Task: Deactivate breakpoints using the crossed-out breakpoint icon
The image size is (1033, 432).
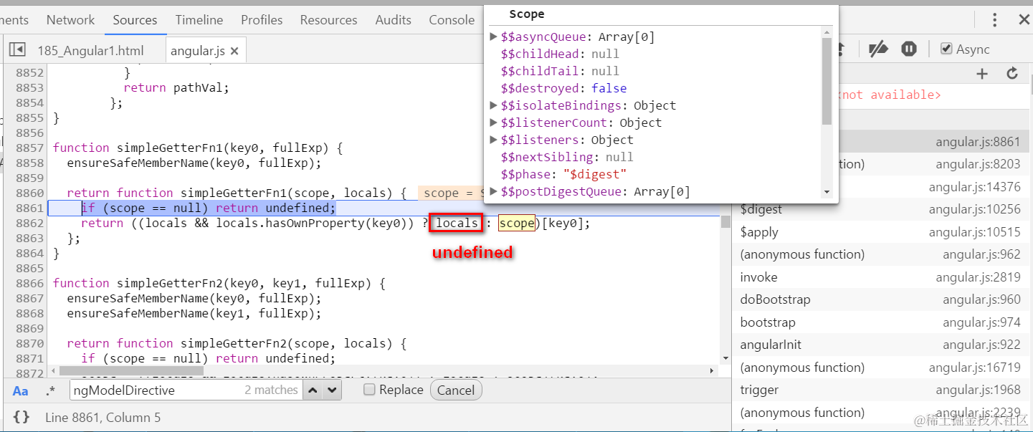Action: click(x=878, y=49)
